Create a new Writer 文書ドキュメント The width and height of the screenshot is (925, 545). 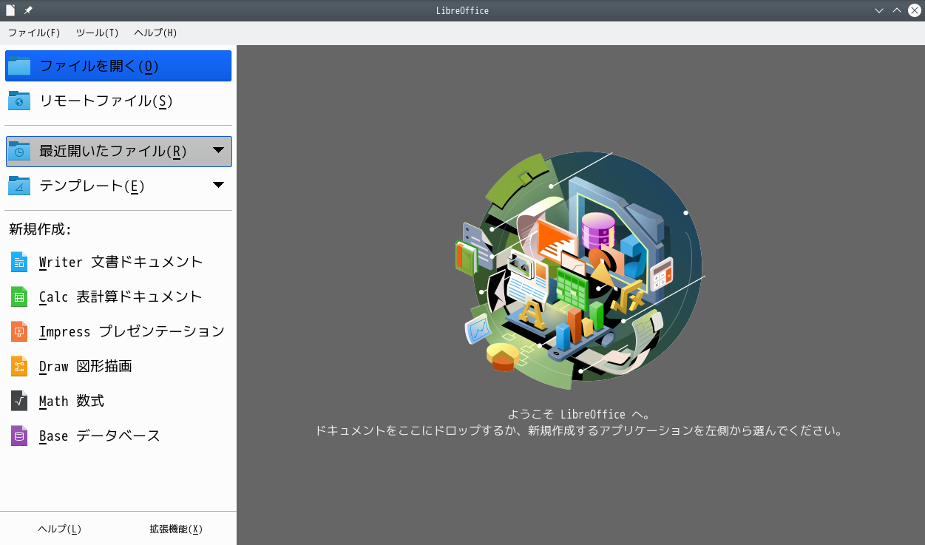point(118,262)
